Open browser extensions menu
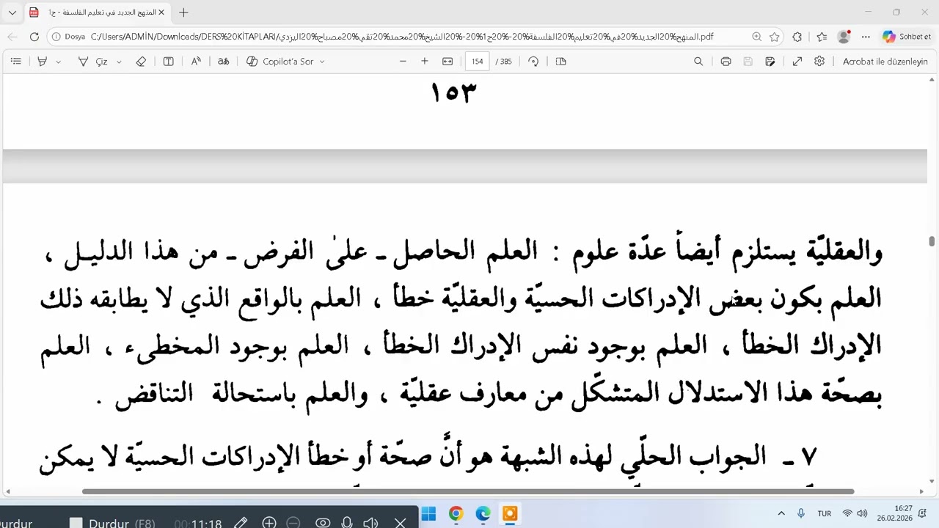Image resolution: width=939 pixels, height=528 pixels. tap(797, 37)
